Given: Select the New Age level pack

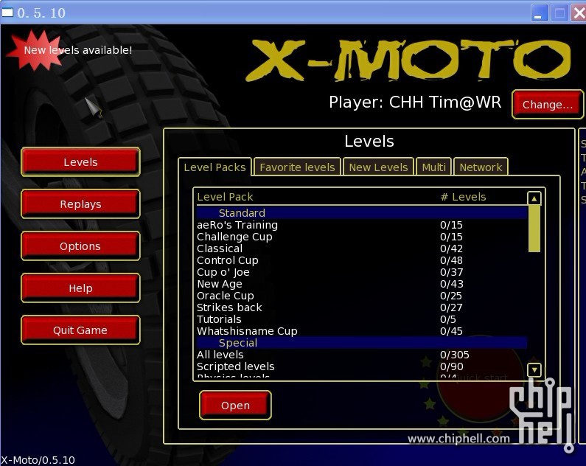Looking at the screenshot, I should 362,284.
